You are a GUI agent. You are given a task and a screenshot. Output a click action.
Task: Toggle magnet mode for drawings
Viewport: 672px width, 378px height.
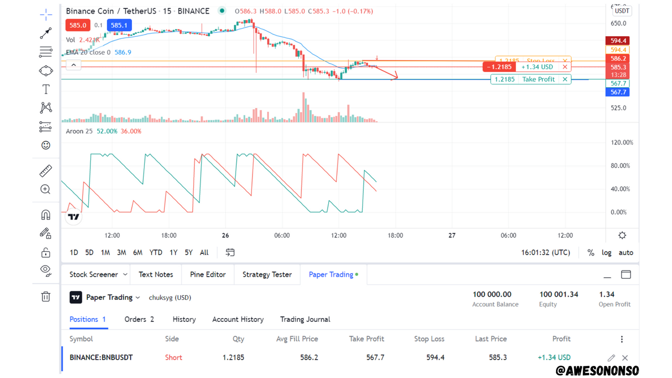pos(46,215)
